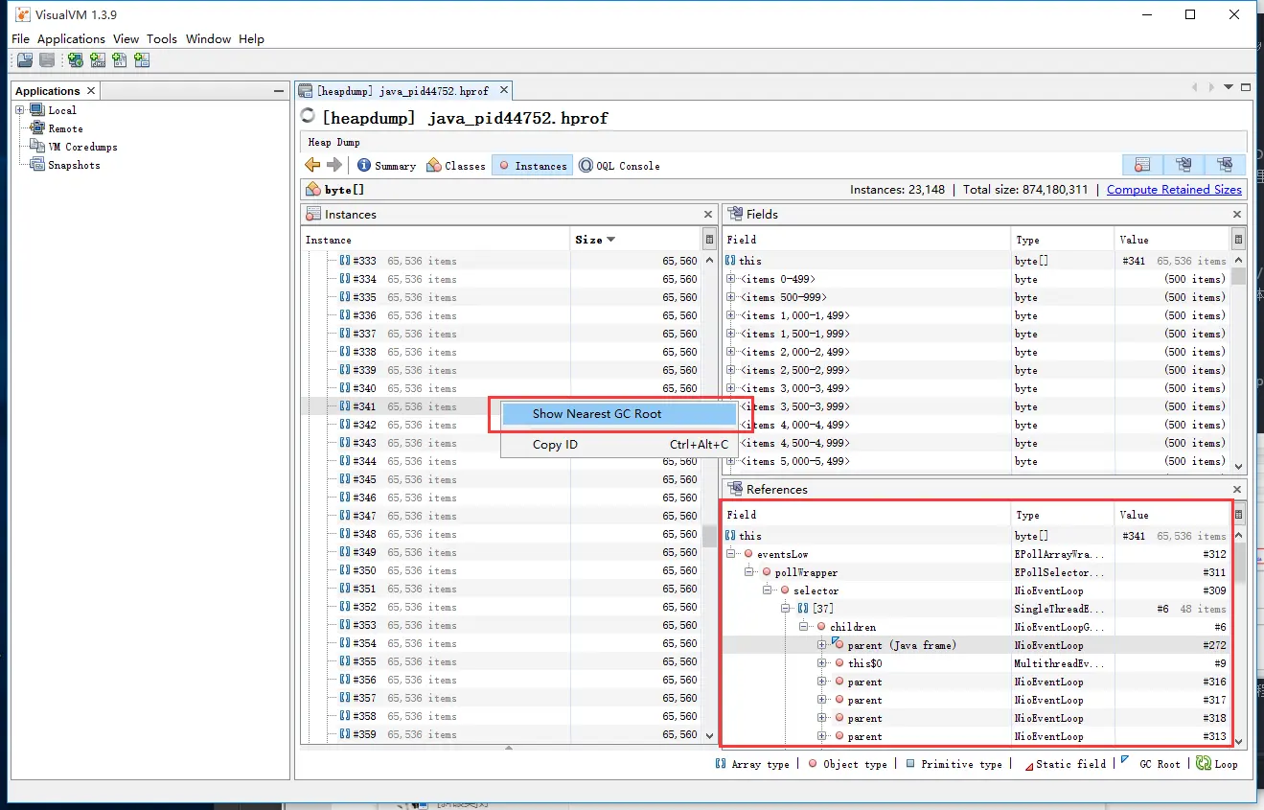Click the last toolbar icon, Add Snapshot
The image size is (1264, 810).
[142, 60]
